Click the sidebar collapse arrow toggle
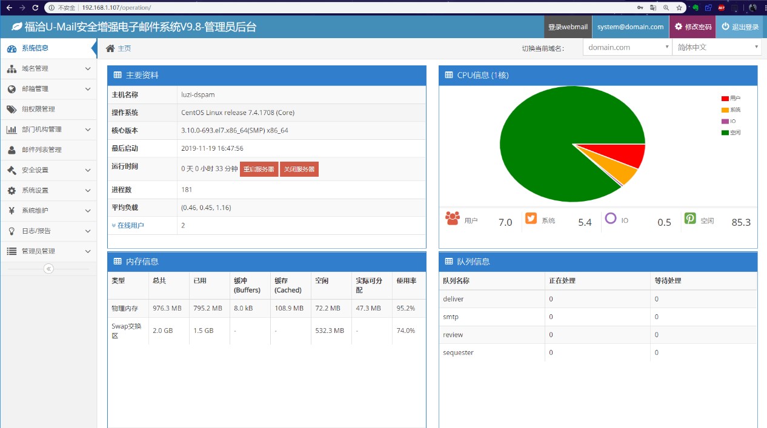The width and height of the screenshot is (767, 428). (48, 268)
